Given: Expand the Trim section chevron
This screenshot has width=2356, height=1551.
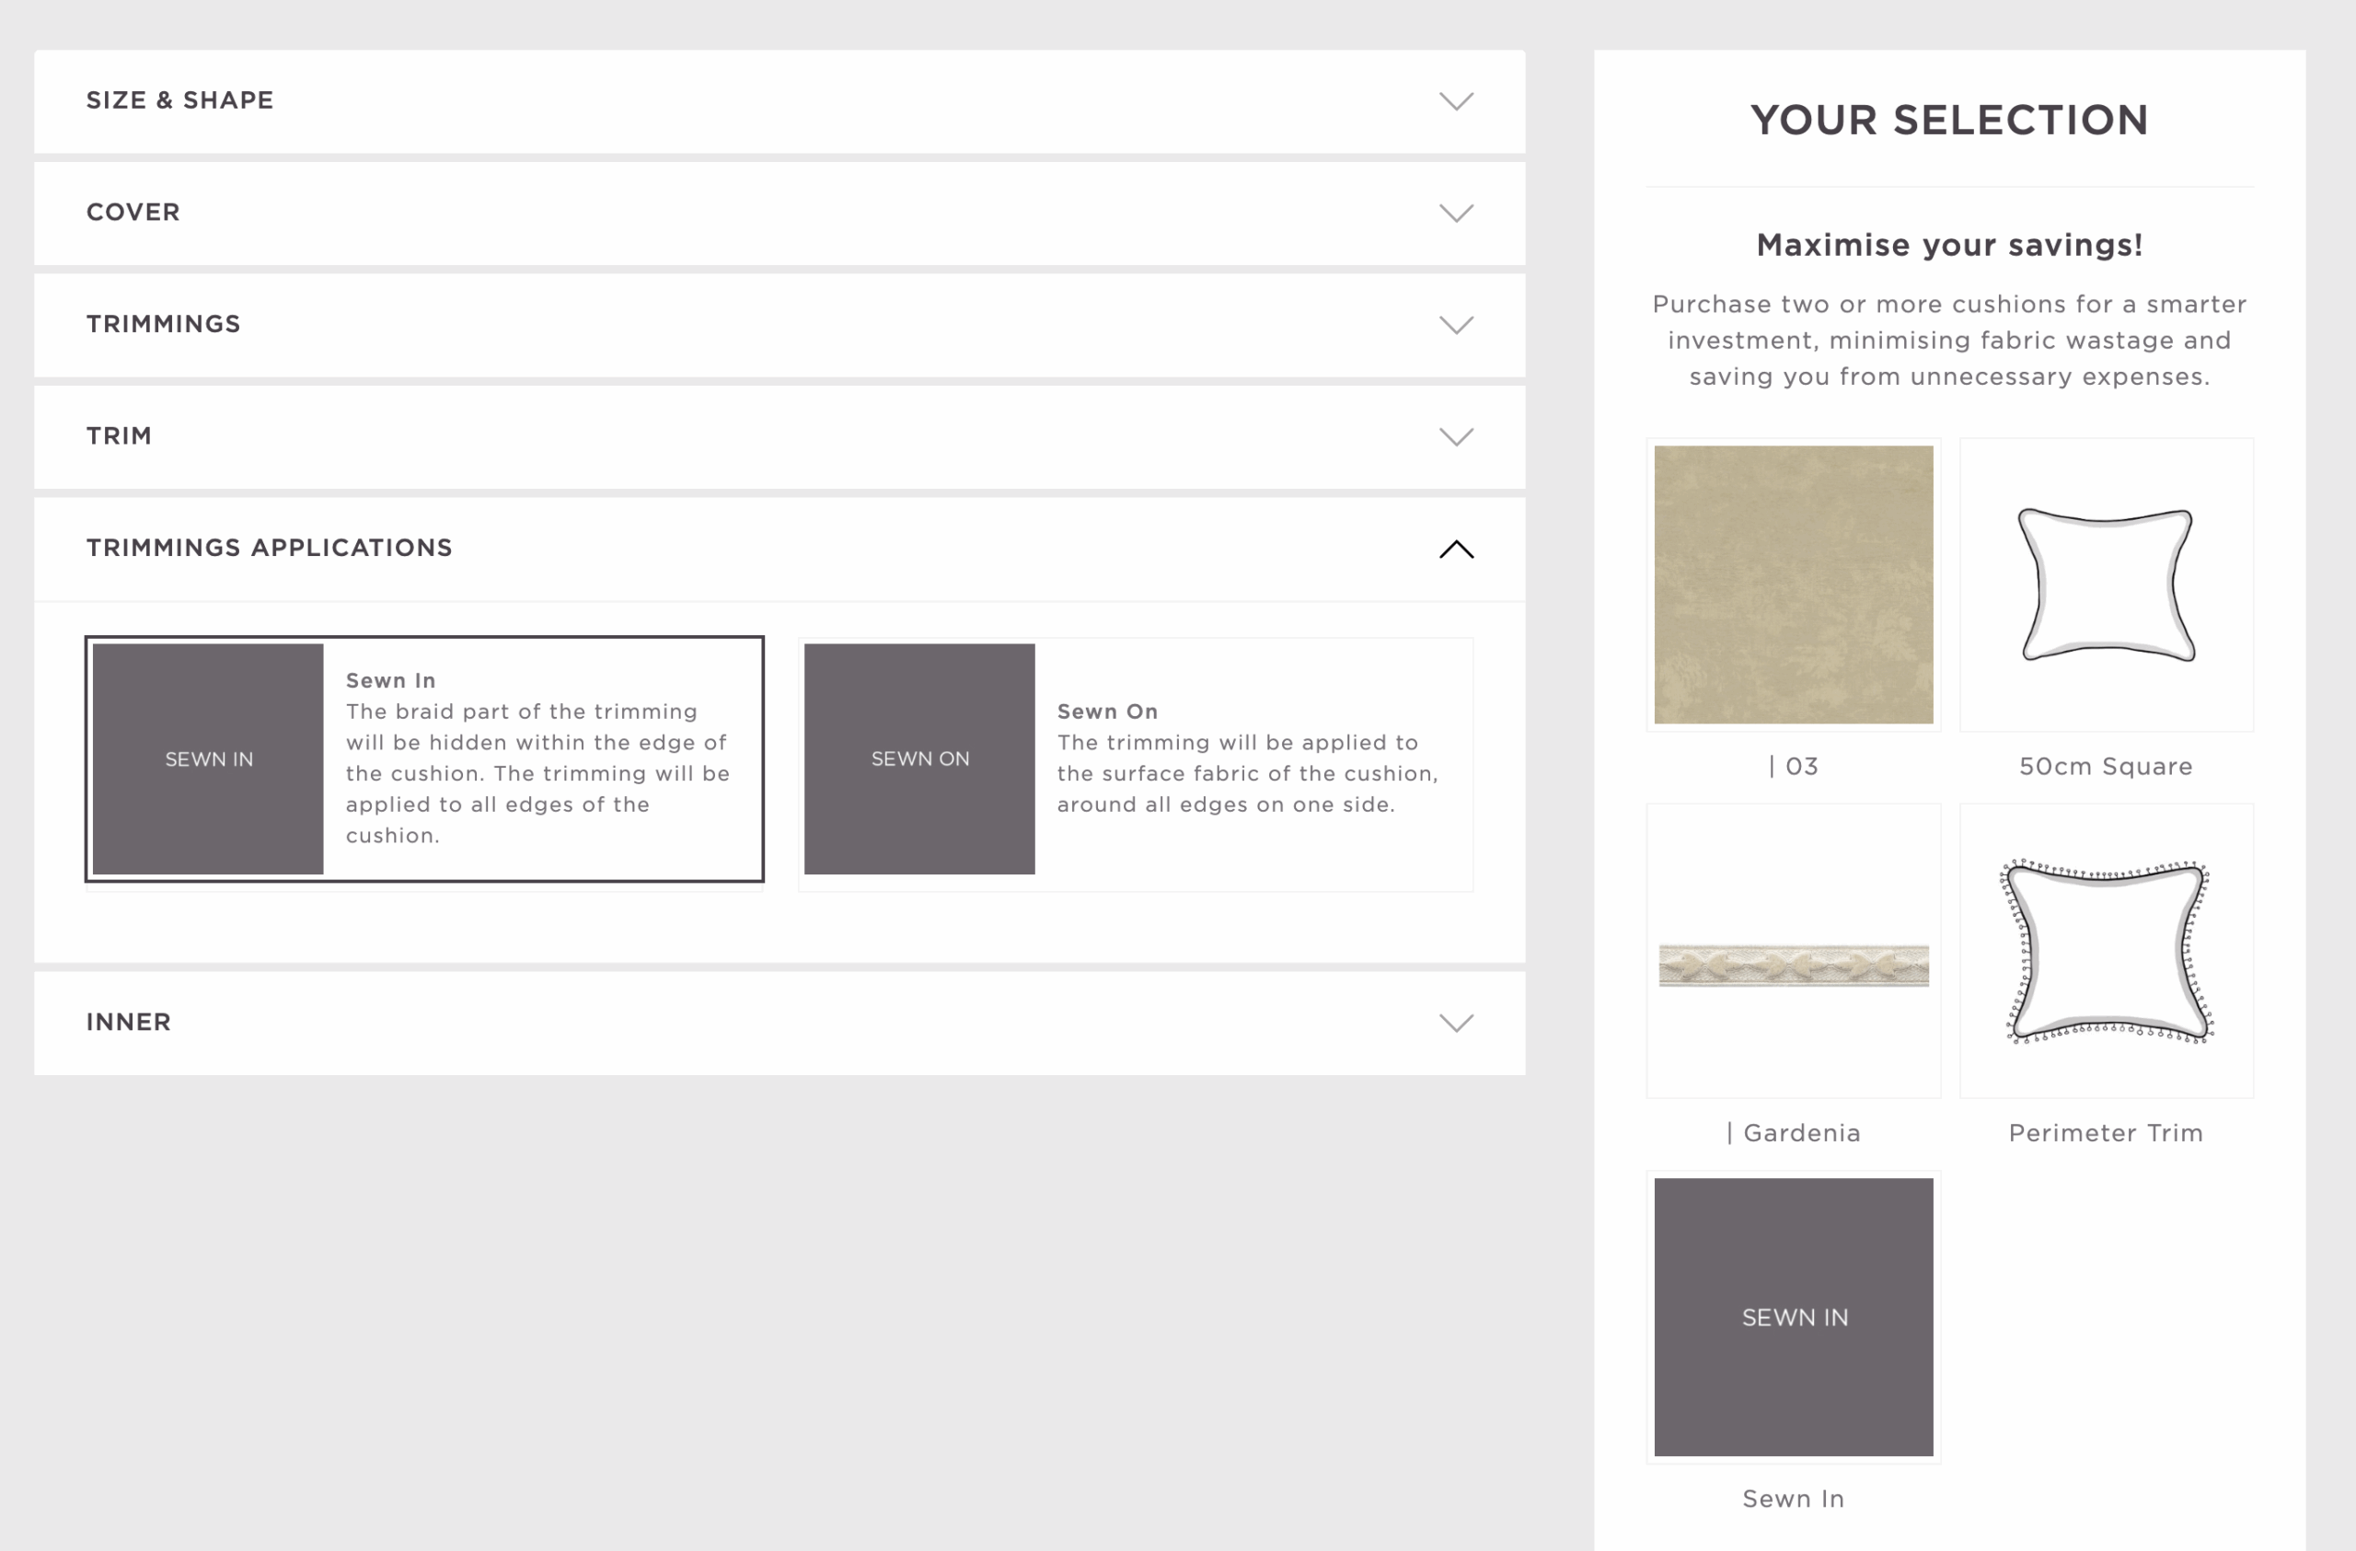Looking at the screenshot, I should click(1455, 436).
